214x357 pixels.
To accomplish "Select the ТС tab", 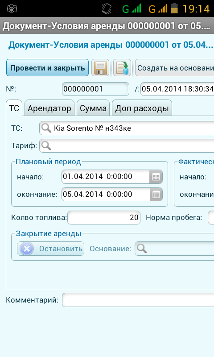I will (x=14, y=108).
